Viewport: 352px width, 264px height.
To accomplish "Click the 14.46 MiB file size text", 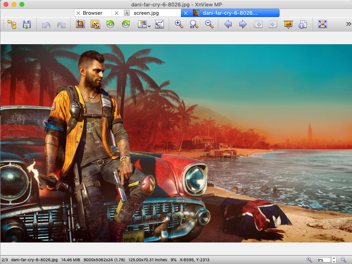I will tap(70, 260).
